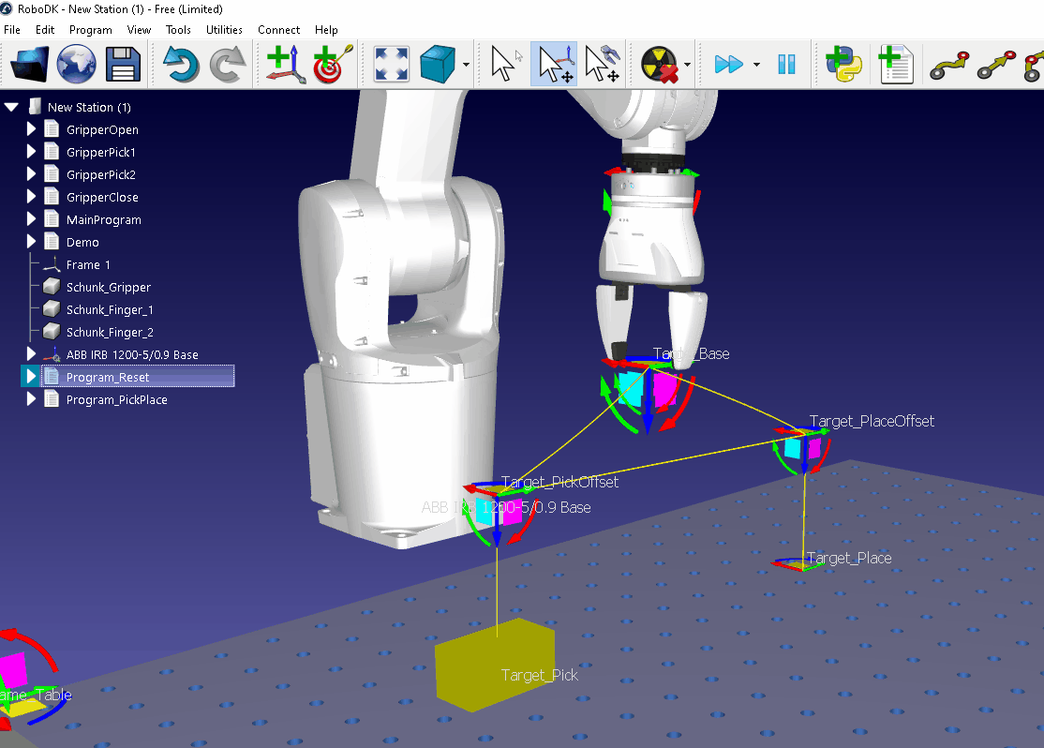Add a new robot target
Image resolution: width=1044 pixels, height=748 pixels.
pyautogui.click(x=333, y=64)
